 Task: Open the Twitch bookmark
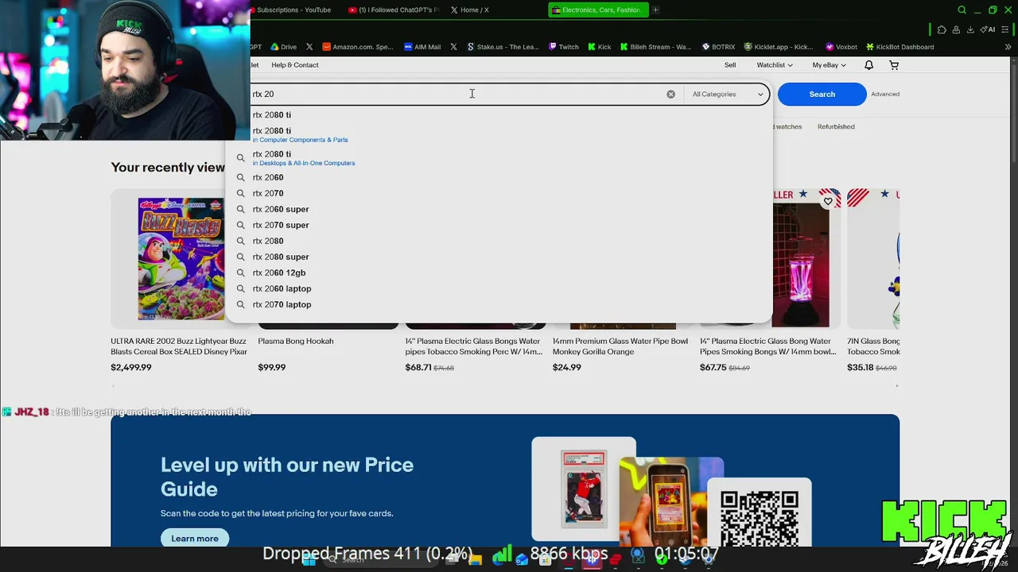click(564, 47)
